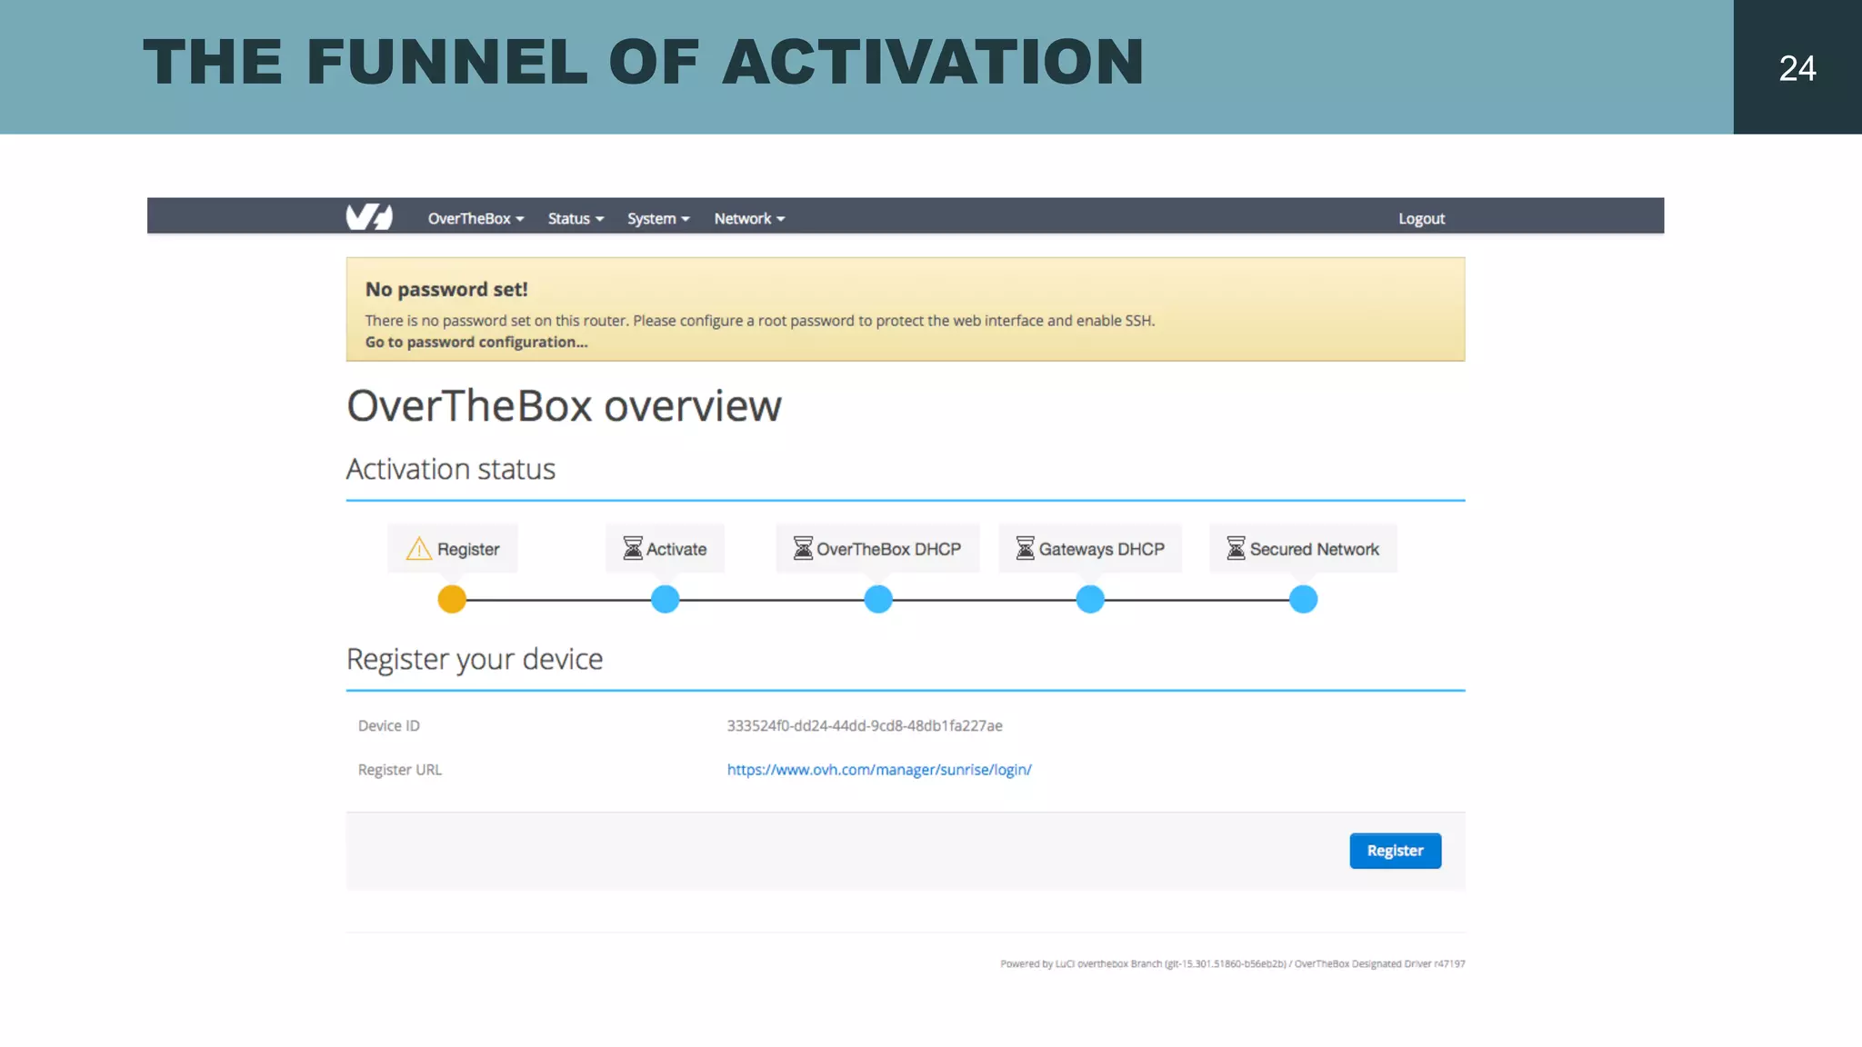Click the OVH logo in navbar
Screen dimensions: 1862x1047
click(x=369, y=217)
